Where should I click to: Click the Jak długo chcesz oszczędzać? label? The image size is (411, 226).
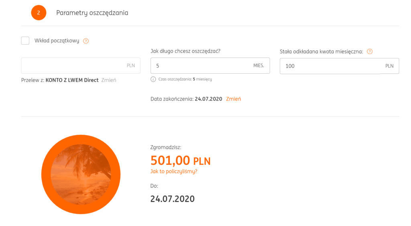pyautogui.click(x=185, y=51)
